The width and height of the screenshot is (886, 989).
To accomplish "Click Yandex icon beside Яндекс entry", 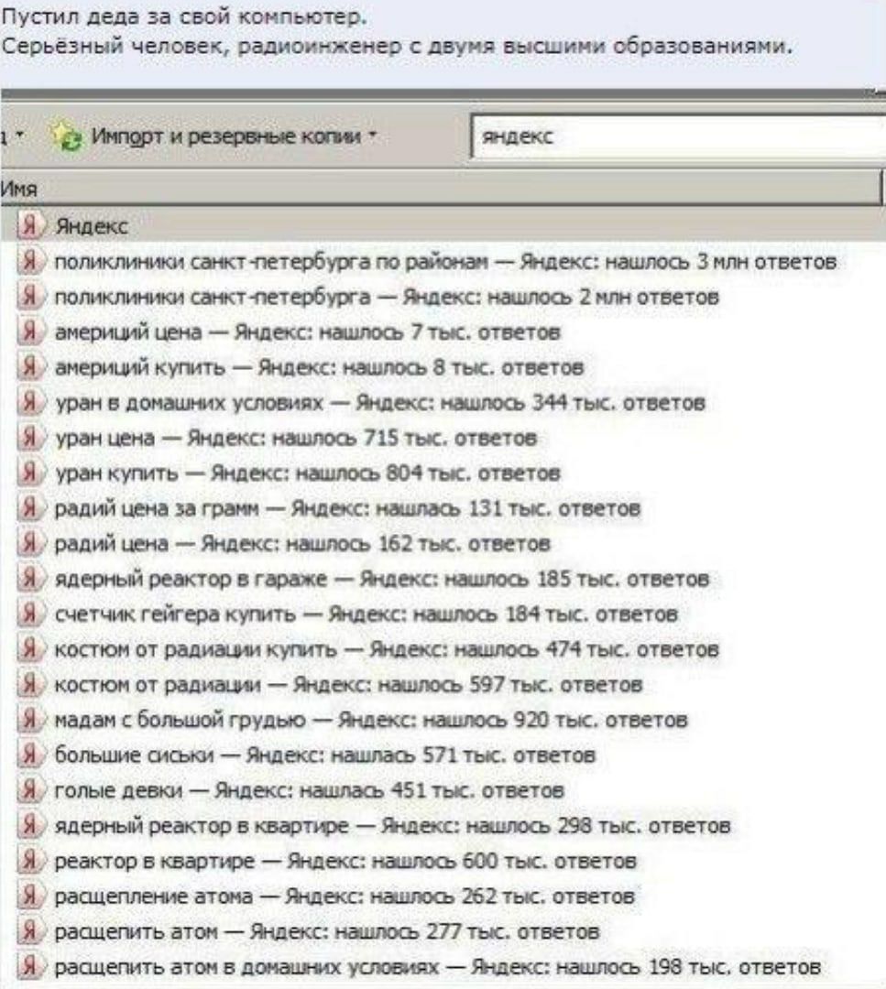I will (x=30, y=226).
